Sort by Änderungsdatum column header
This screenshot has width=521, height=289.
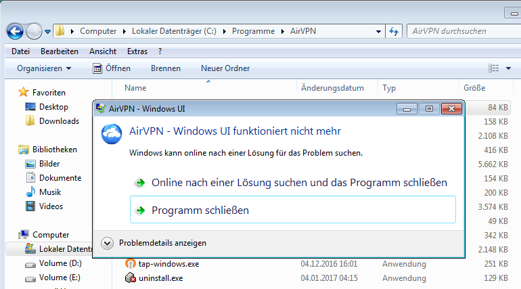[332, 88]
